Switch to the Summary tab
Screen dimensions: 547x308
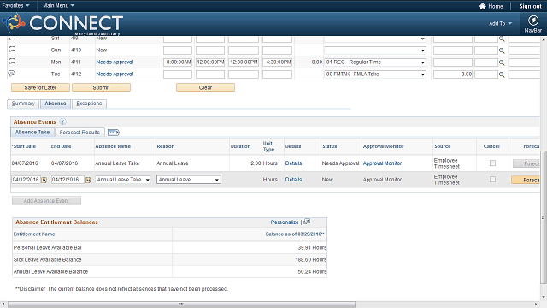pos(23,104)
